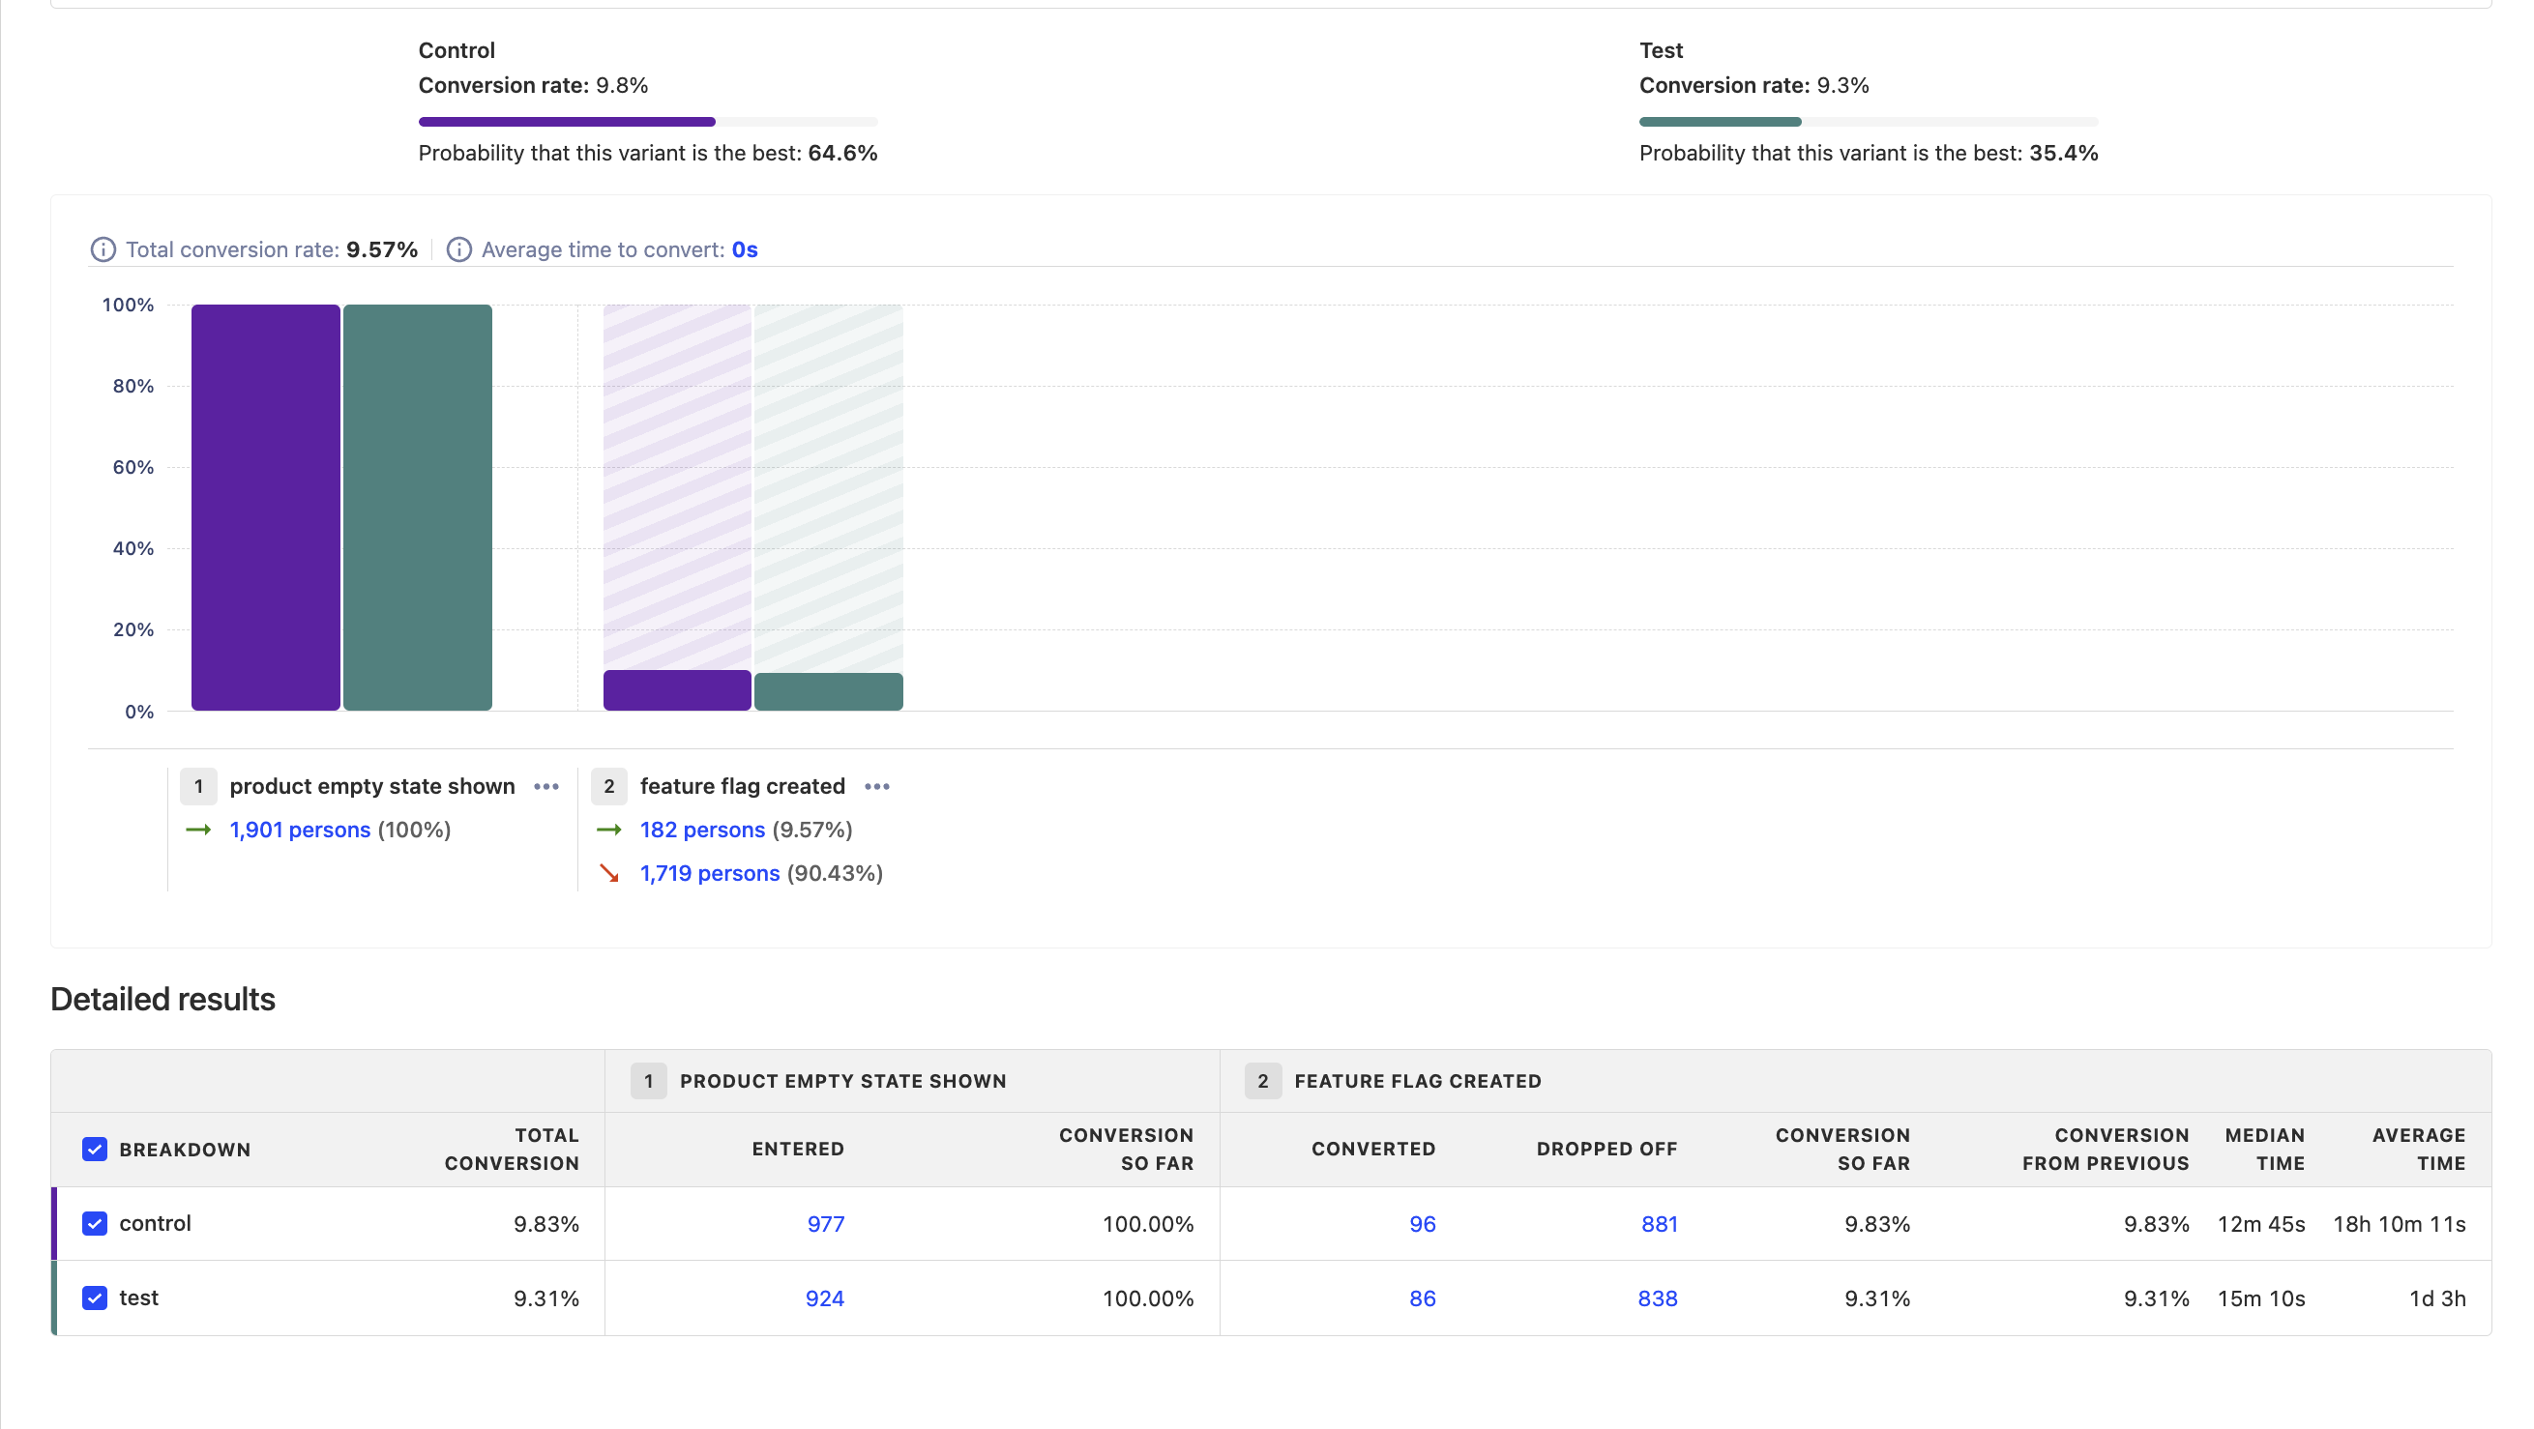Click the 838 dropped off count for test
Screen dimensions: 2534x1429
[1658, 1298]
